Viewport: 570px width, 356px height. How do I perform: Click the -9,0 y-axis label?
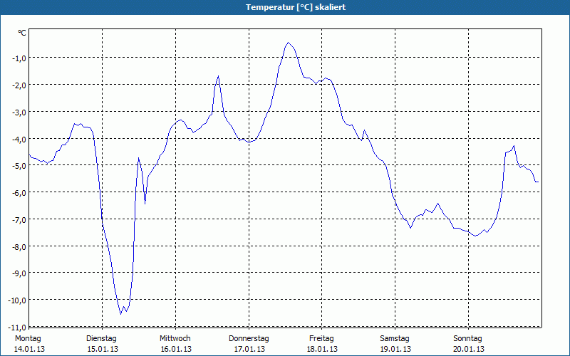(x=19, y=273)
